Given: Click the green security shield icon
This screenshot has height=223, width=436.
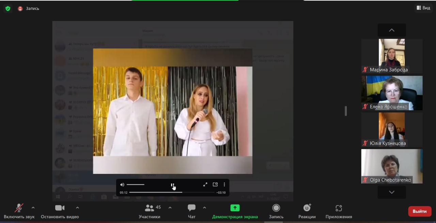Looking at the screenshot, I should point(8,9).
